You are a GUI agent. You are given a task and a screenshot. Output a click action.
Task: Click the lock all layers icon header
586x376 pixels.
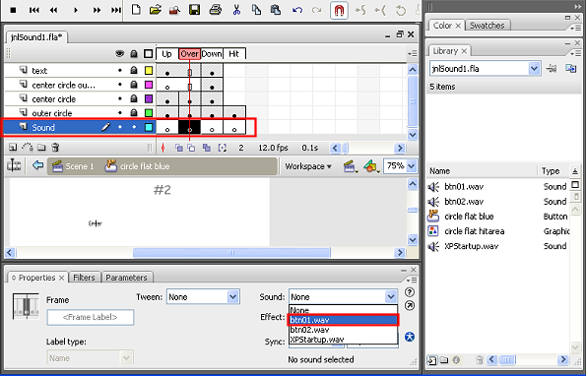tap(134, 54)
